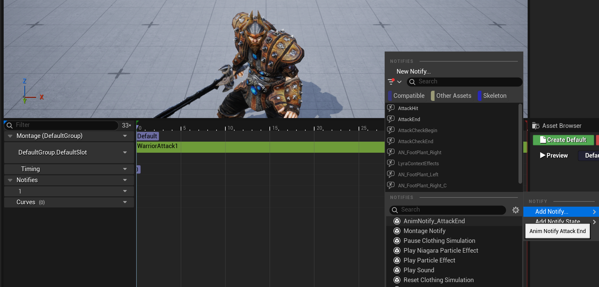Click the WarriorAttack1 green montage segment
The image size is (599, 287).
[260, 147]
